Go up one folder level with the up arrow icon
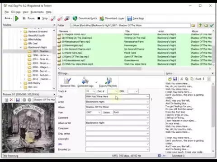Screen dimensions: 217x162 200,25
